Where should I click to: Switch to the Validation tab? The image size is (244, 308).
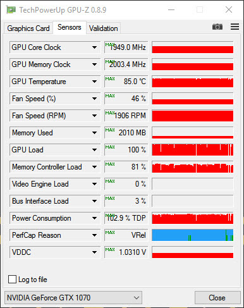click(103, 28)
